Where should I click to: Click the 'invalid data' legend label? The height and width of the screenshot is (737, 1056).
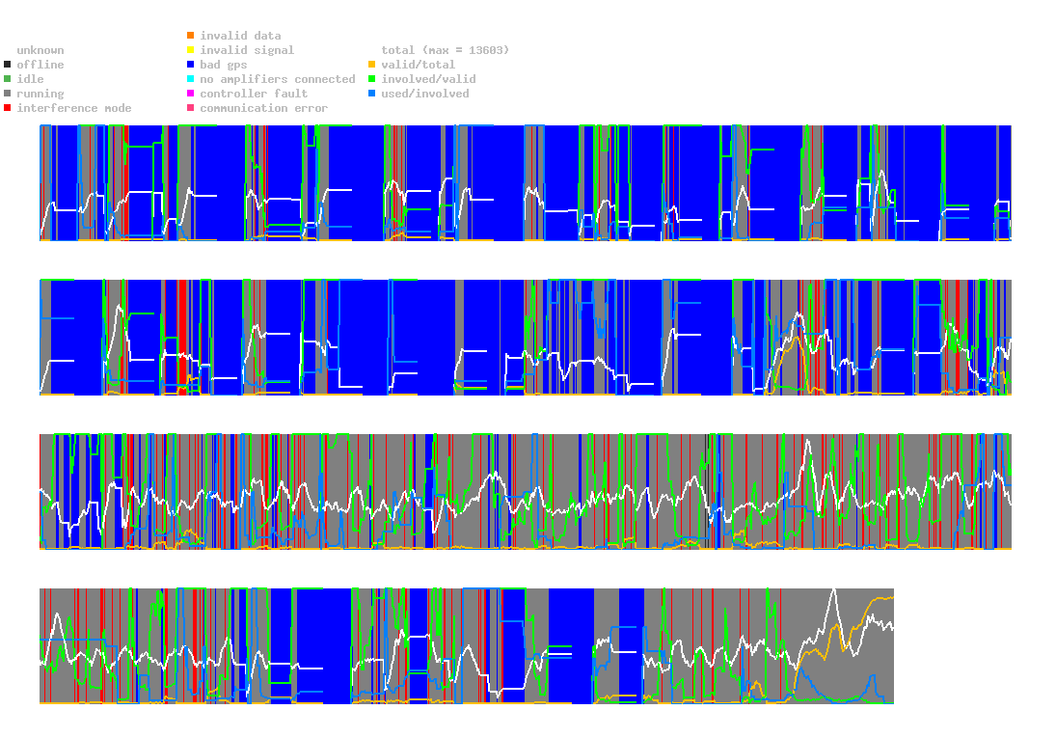pyautogui.click(x=240, y=36)
